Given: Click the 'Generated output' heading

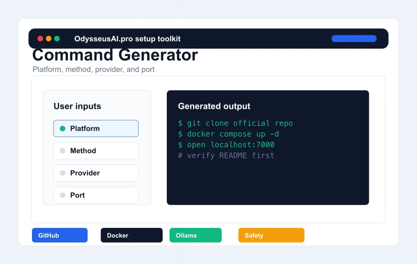Looking at the screenshot, I should 214,106.
